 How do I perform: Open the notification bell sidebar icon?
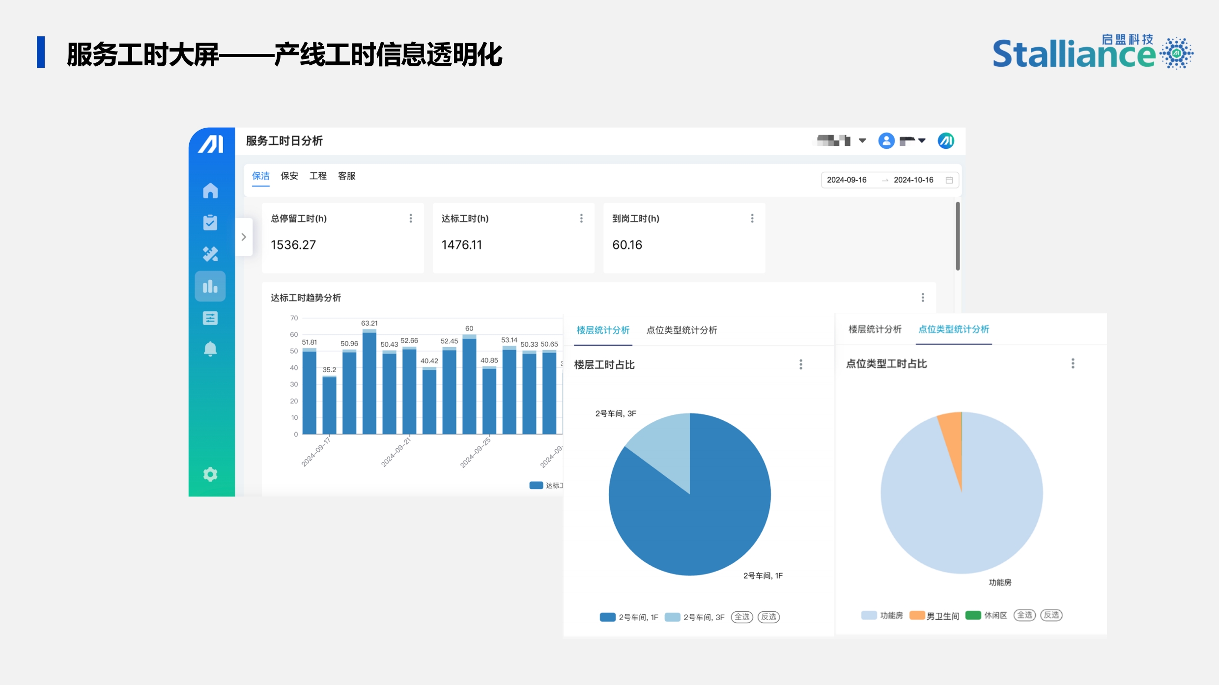[210, 349]
